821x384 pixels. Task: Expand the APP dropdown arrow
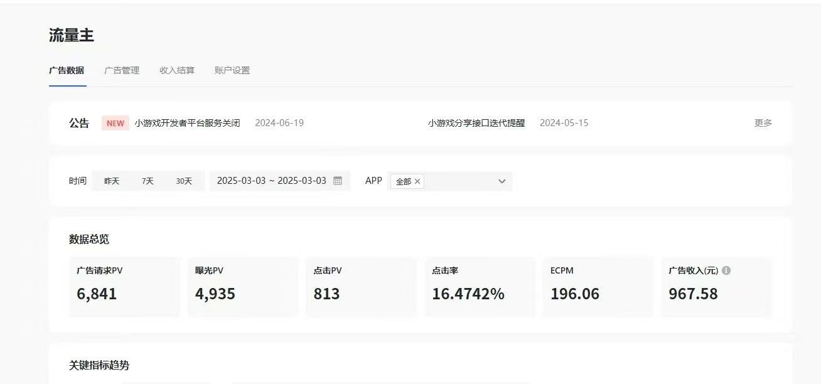[x=502, y=181]
